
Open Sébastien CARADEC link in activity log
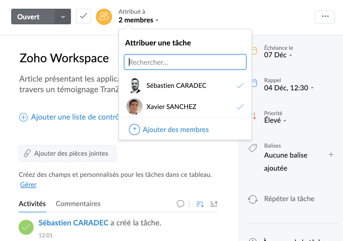click(73, 223)
